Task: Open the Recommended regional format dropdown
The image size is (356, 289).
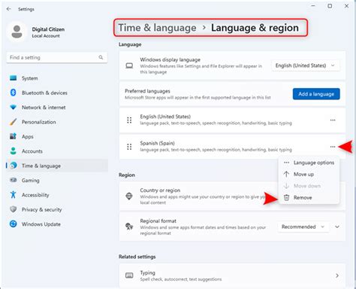Action: point(303,227)
